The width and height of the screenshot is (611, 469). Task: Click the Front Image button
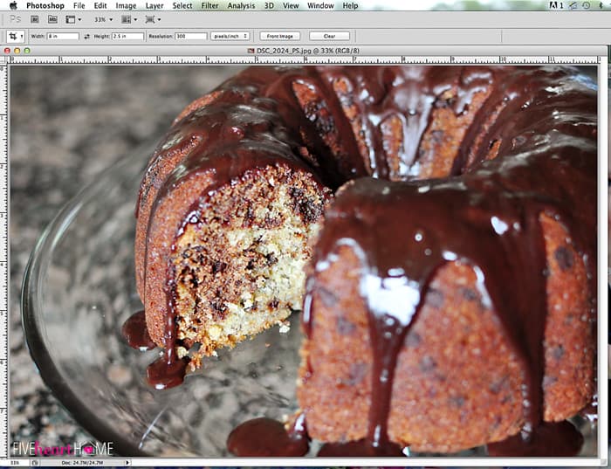[x=280, y=37]
